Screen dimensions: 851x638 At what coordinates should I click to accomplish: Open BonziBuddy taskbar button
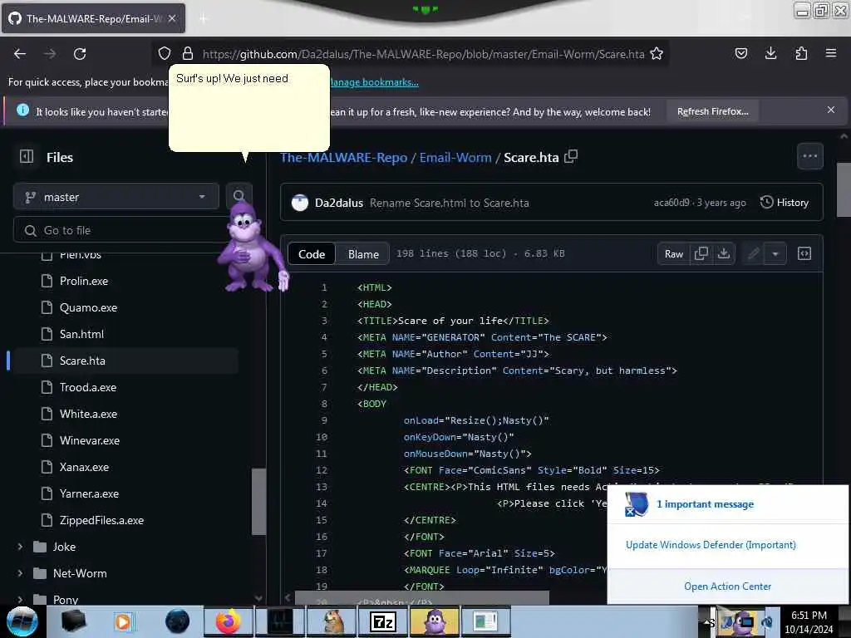(434, 621)
